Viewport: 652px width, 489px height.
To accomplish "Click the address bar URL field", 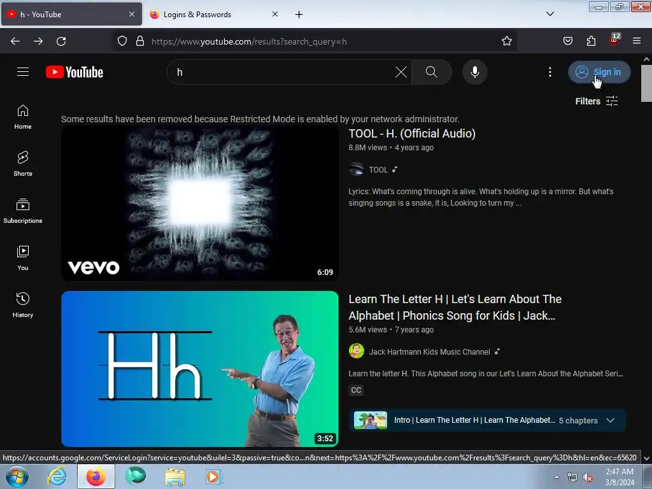I will point(315,41).
